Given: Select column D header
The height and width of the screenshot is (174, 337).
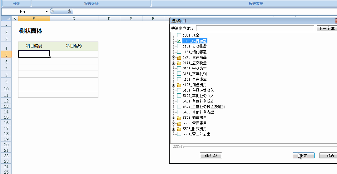Looking at the screenshot, I should pos(109,18).
